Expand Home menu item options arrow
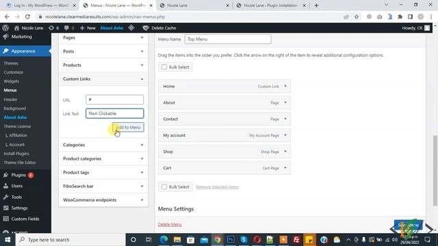 tap(285, 86)
